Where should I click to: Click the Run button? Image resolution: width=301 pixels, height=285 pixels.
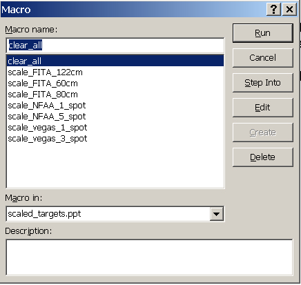263,33
